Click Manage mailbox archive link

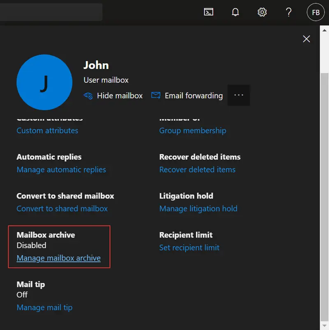click(x=58, y=258)
